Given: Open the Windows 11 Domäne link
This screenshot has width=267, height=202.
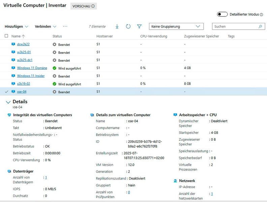Looking at the screenshot, I should coord(32,68).
